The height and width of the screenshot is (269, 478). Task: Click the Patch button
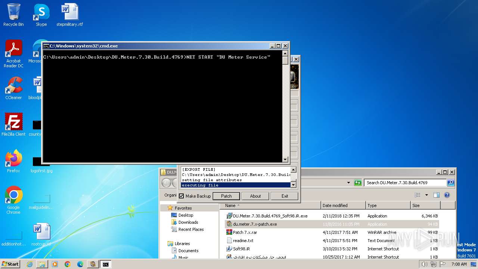tap(226, 196)
